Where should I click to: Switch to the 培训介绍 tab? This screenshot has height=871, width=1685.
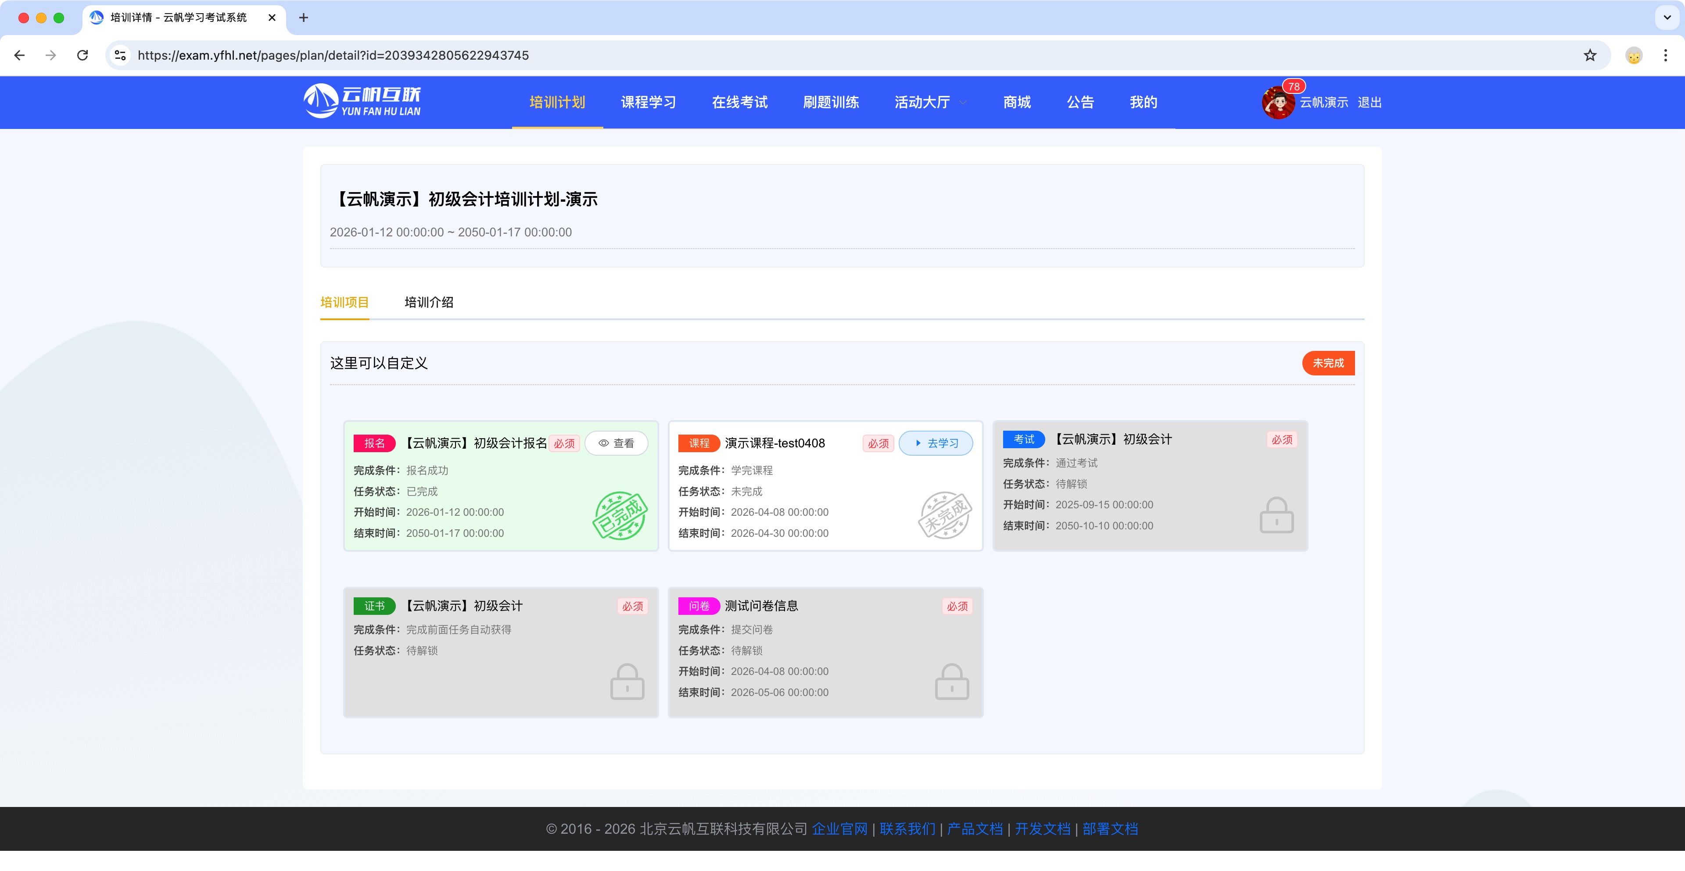(428, 302)
